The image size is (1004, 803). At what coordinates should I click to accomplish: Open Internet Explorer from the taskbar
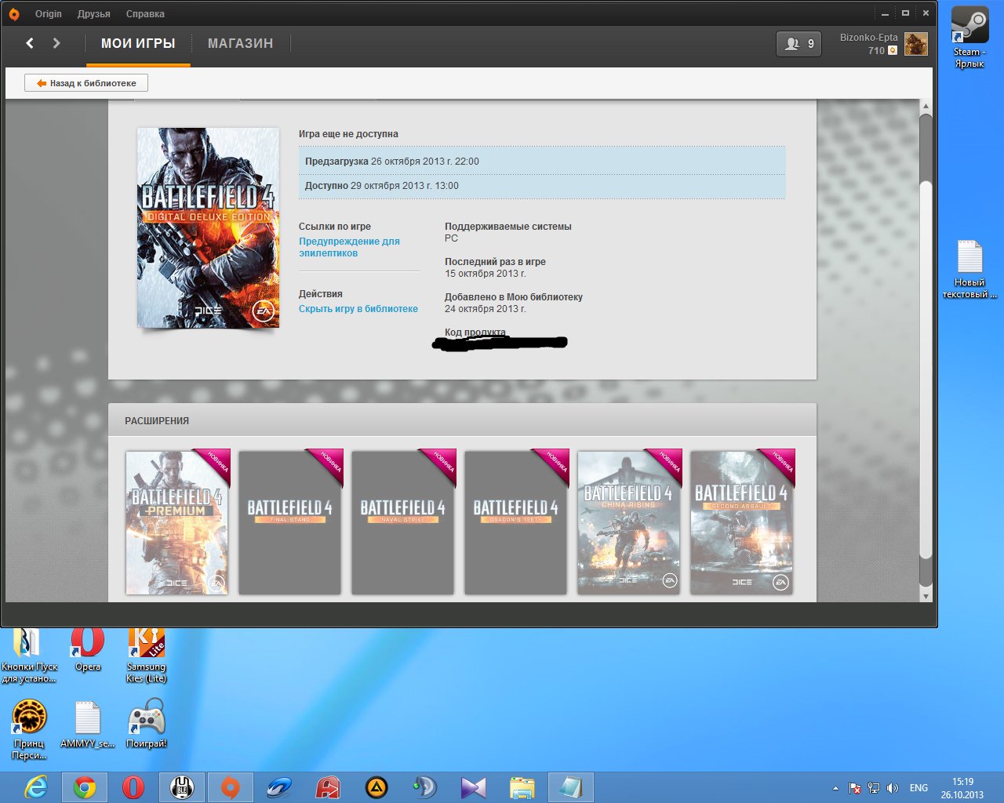(36, 787)
